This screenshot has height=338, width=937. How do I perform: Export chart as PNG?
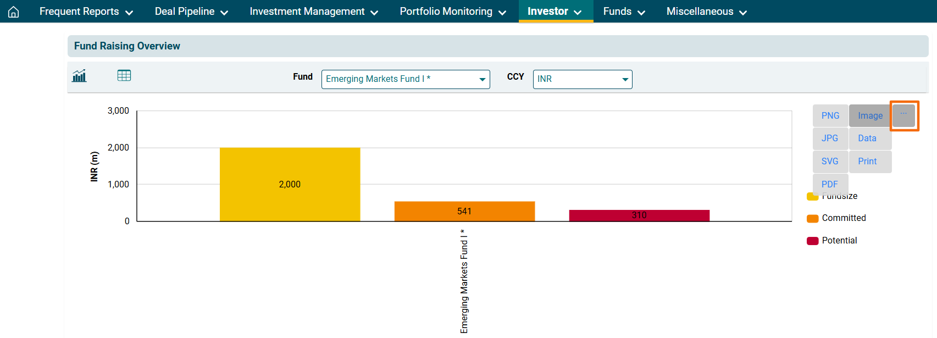(830, 116)
